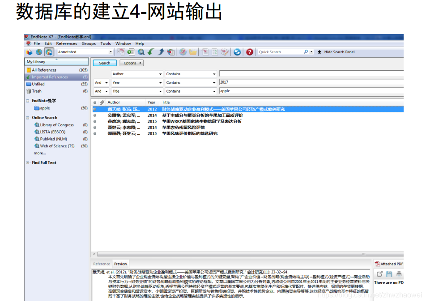Click Find Full Text toolbar icon

click(x=170, y=52)
